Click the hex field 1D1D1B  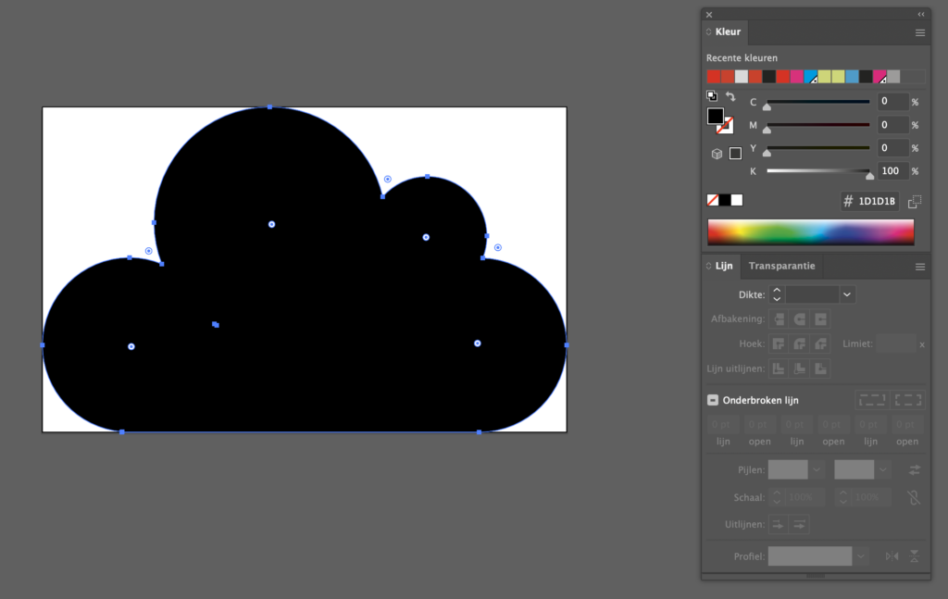869,201
